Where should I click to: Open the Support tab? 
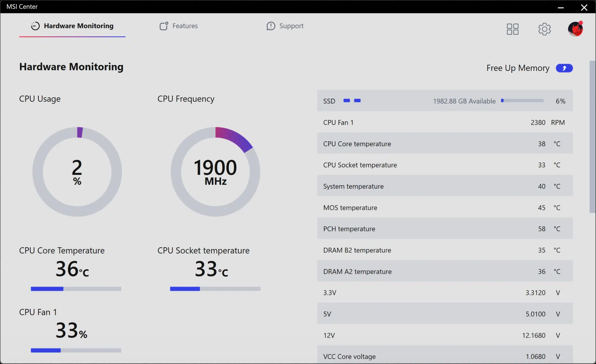(x=285, y=26)
